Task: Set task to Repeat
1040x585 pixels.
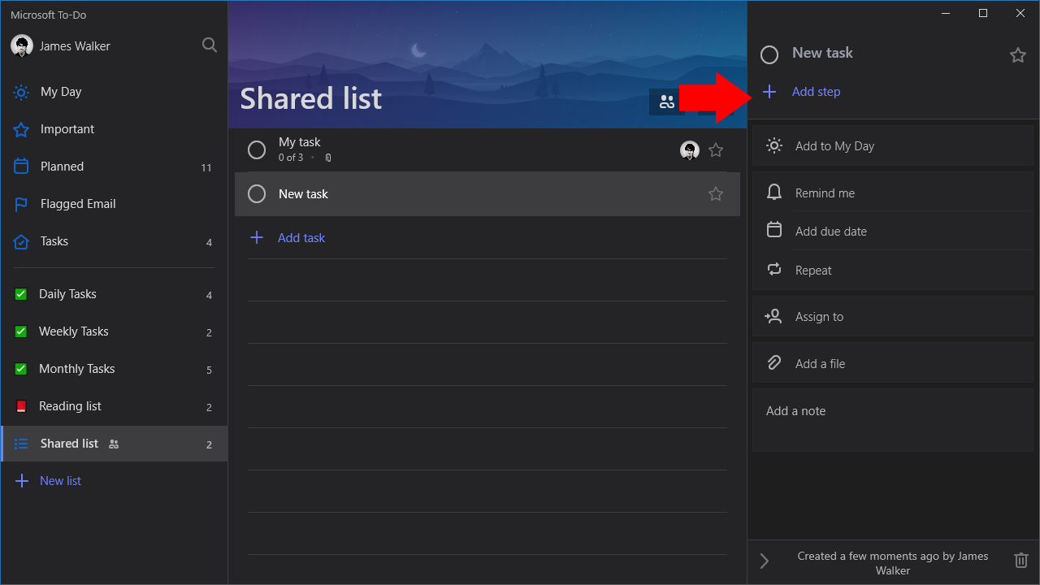Action: tap(894, 271)
